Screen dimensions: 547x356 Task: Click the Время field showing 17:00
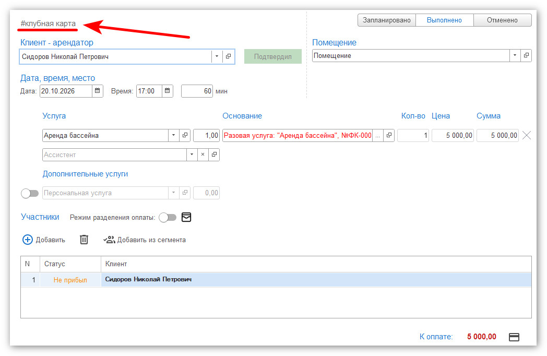149,91
